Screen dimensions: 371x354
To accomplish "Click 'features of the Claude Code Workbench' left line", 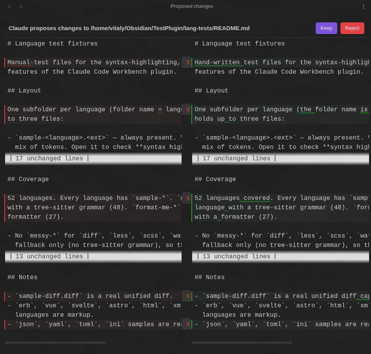I will 92,72.
